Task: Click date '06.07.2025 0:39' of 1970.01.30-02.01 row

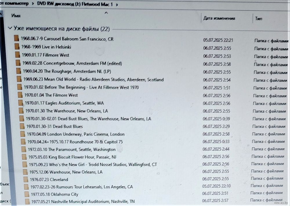Action: [216, 119]
